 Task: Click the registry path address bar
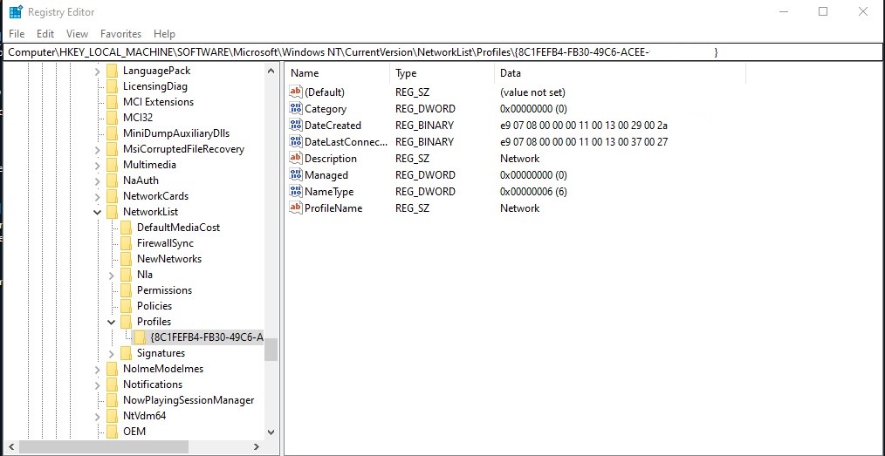click(442, 52)
